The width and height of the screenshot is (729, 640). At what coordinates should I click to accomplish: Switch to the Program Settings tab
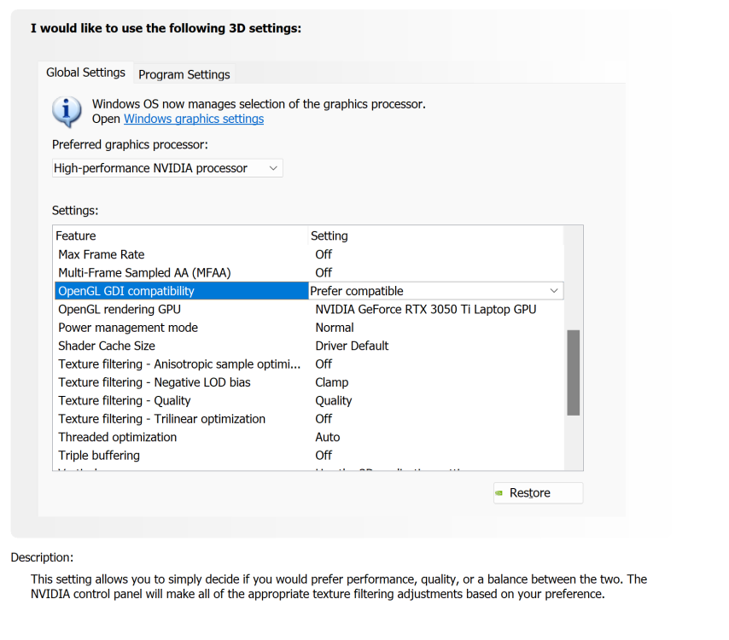pyautogui.click(x=184, y=74)
